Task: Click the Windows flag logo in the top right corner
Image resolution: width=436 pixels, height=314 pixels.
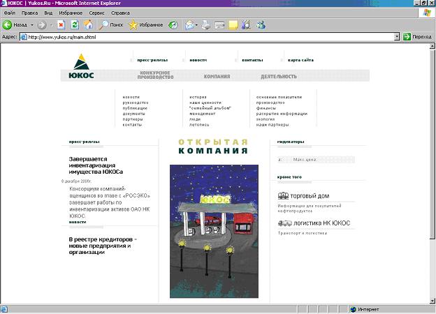Action: click(x=427, y=13)
